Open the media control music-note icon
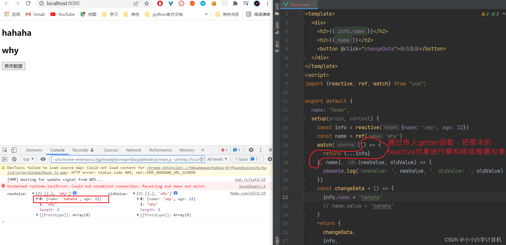 [246, 3]
